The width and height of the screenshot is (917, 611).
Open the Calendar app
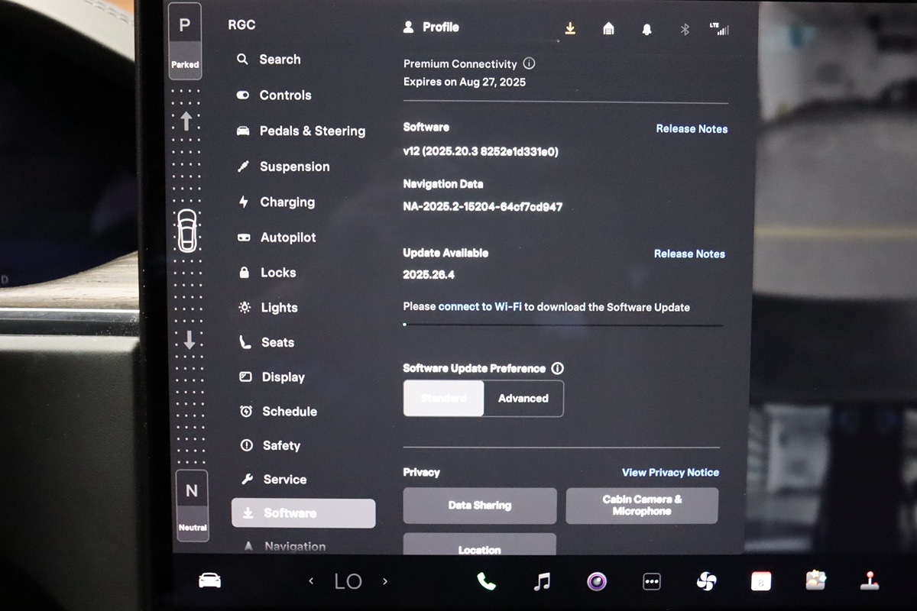point(761,582)
